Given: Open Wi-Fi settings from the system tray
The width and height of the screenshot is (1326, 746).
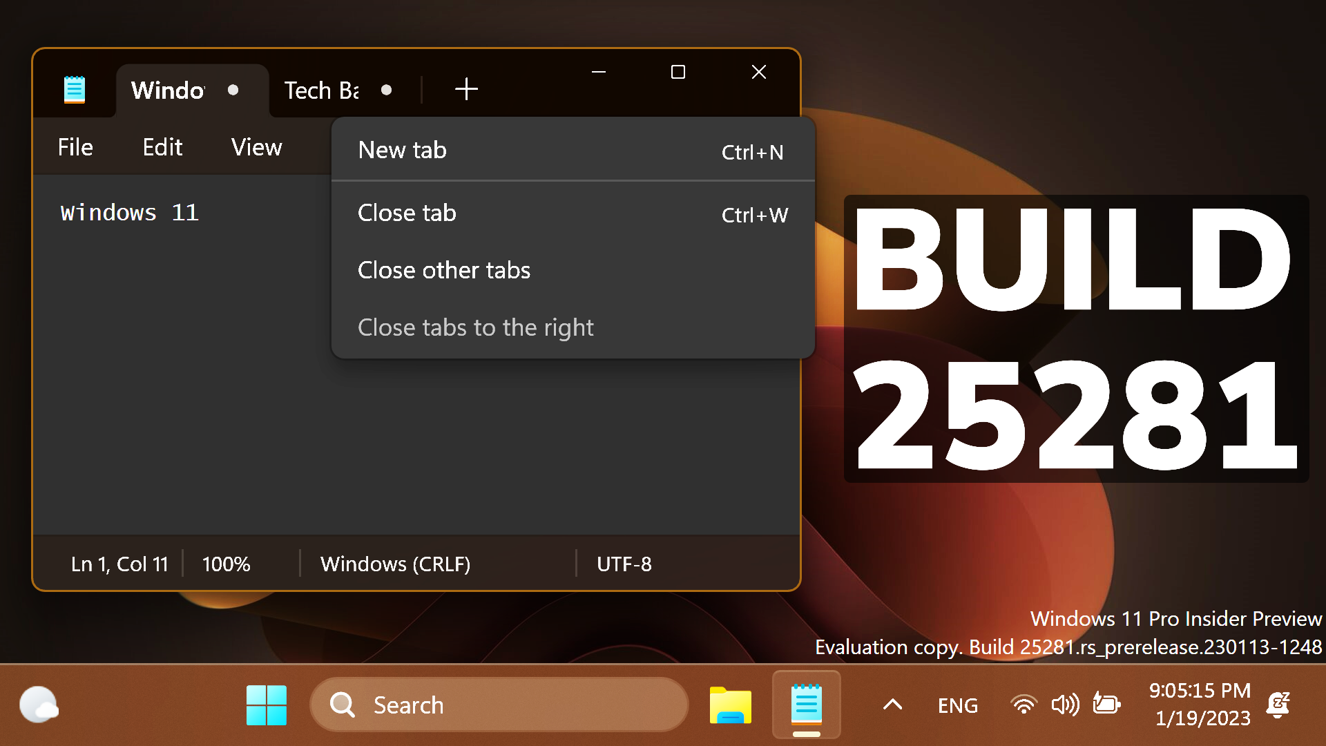Looking at the screenshot, I should click(x=1024, y=705).
